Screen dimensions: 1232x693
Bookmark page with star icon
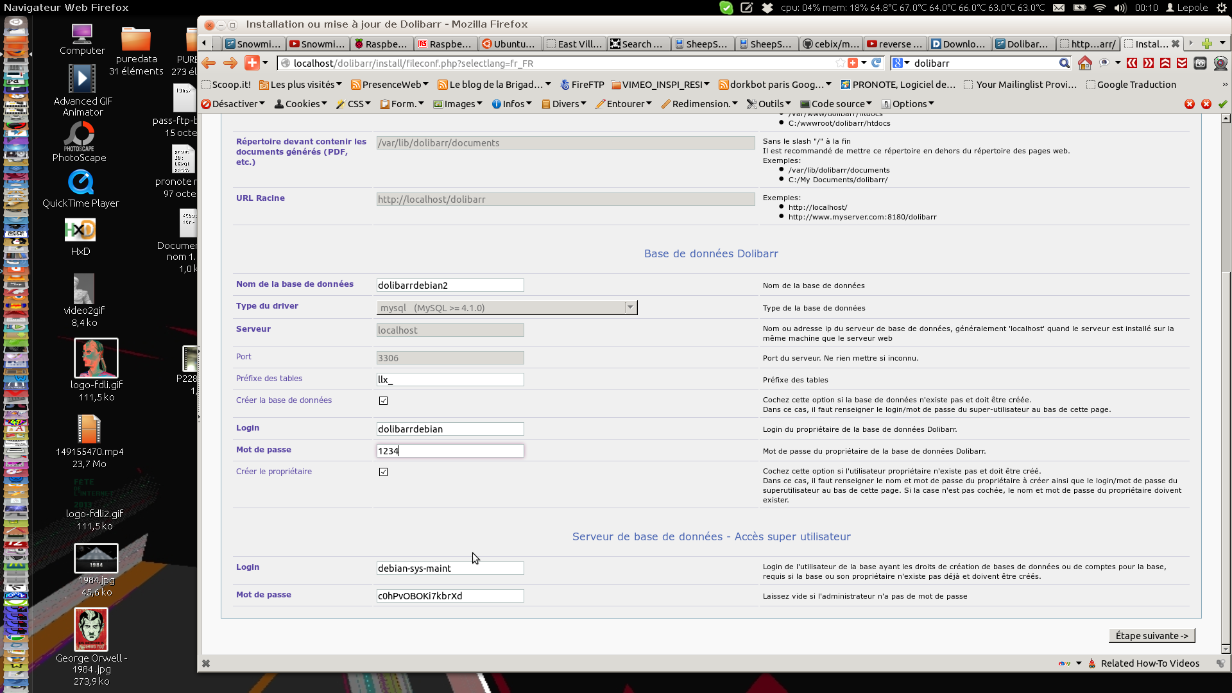pyautogui.click(x=840, y=63)
